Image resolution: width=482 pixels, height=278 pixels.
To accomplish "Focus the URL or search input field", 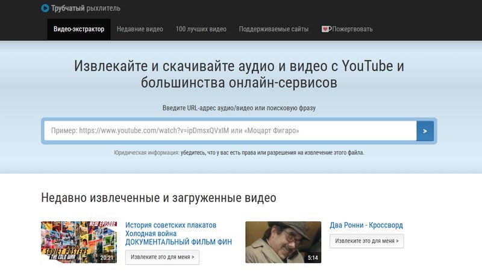I will (x=230, y=131).
